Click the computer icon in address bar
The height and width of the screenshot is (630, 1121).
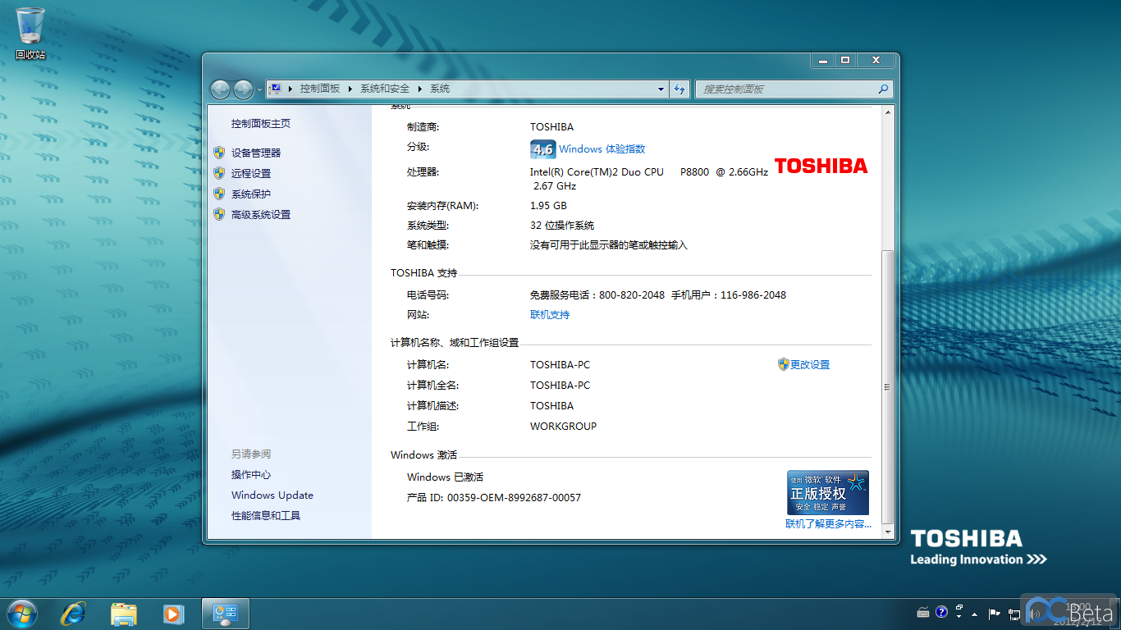[x=276, y=89]
